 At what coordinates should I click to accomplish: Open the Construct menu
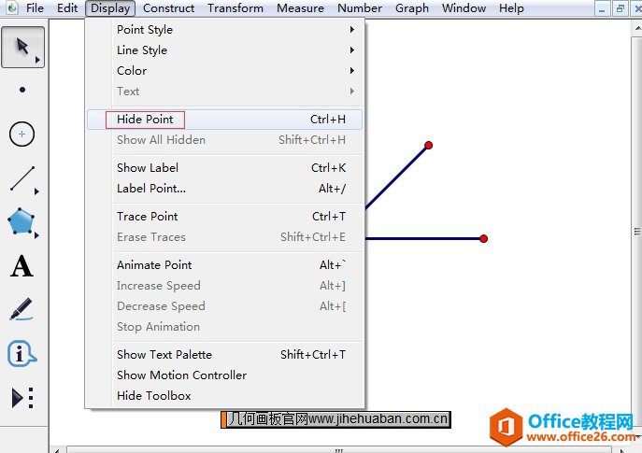[169, 7]
